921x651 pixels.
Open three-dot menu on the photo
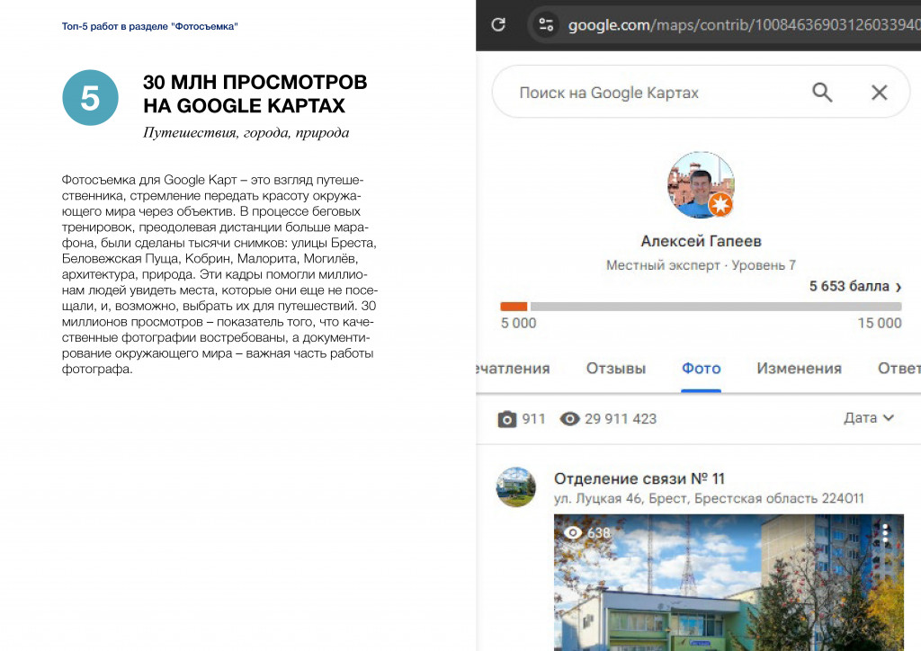(885, 532)
